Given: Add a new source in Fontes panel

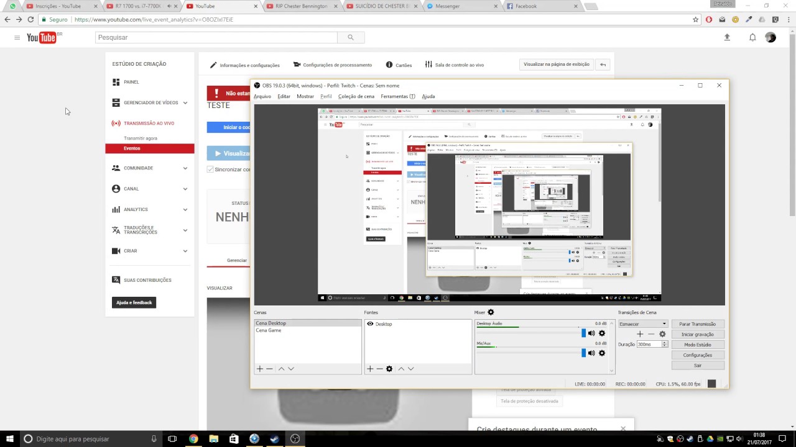Looking at the screenshot, I should click(370, 369).
